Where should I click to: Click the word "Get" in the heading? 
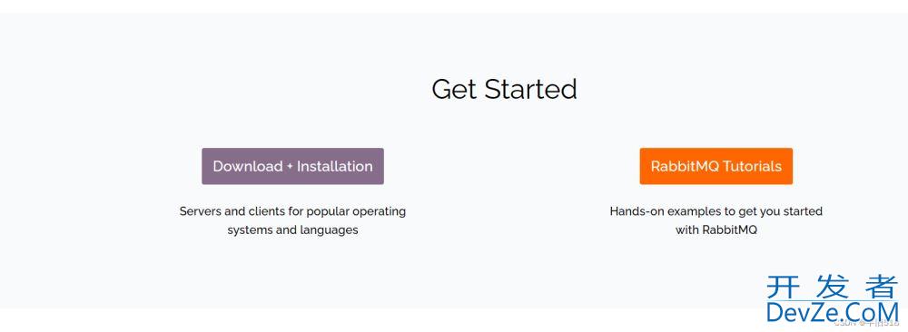455,90
